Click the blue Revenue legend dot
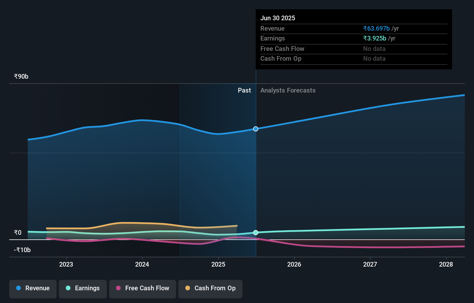 [x=18, y=288]
